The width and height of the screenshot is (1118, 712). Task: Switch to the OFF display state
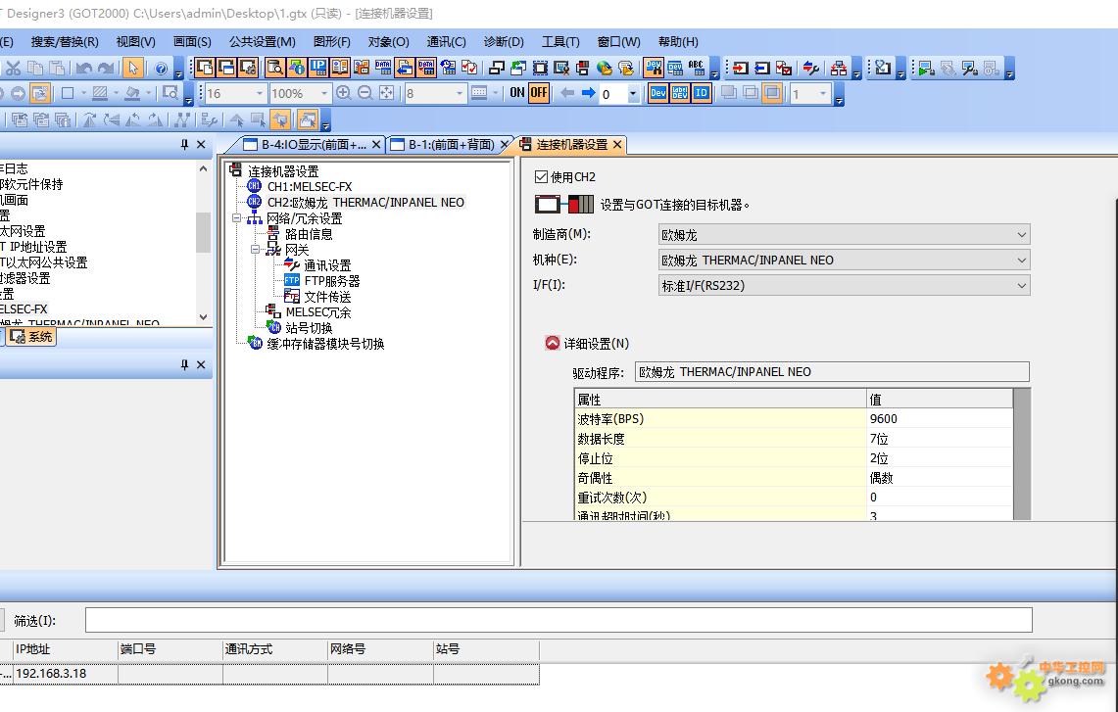(x=539, y=93)
